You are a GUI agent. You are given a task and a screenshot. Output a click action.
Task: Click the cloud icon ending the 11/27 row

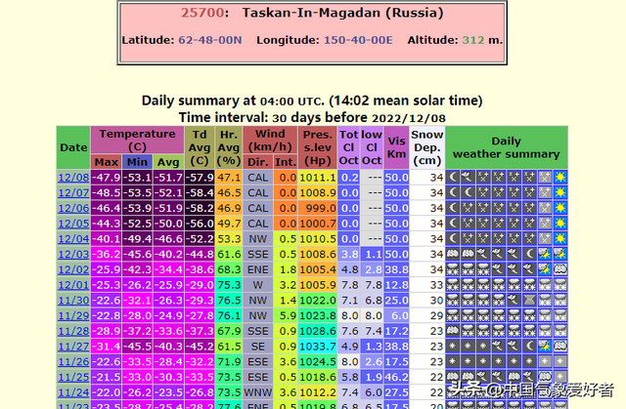coord(560,347)
